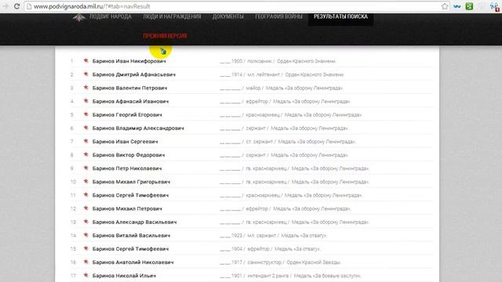Switch to the ДОКУМЕНТЫ tab
Screen dimensions: 502x282
pyautogui.click(x=228, y=16)
